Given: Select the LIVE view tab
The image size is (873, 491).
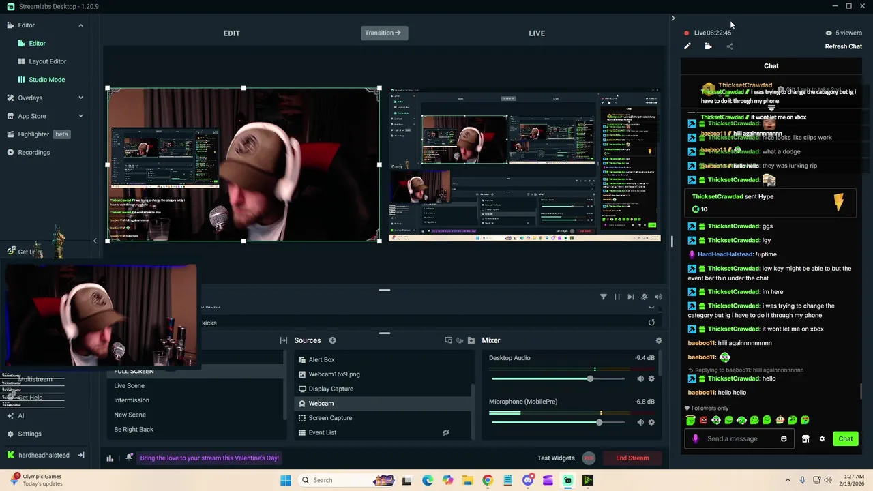Looking at the screenshot, I should coord(537,33).
